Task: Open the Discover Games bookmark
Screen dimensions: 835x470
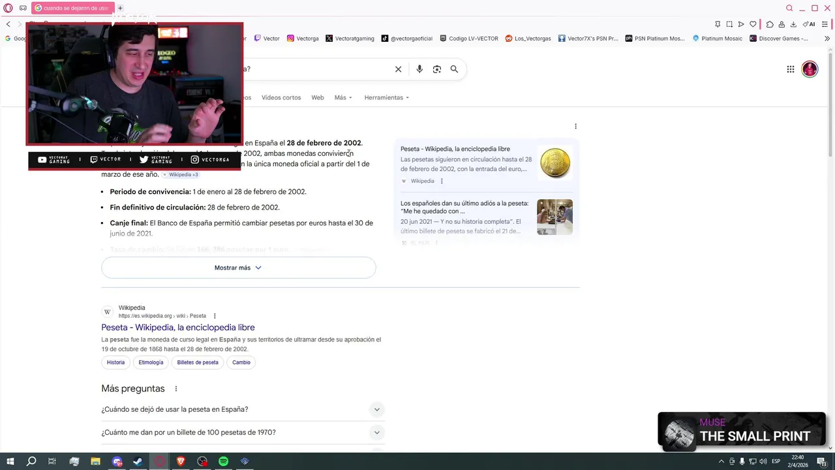Action: (x=779, y=39)
